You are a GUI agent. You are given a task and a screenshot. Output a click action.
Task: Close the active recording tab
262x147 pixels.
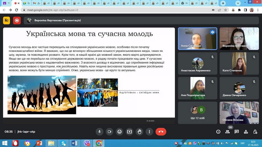[x=19, y=3]
